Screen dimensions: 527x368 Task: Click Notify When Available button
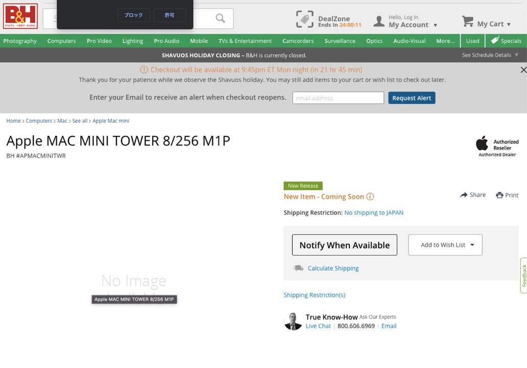(345, 245)
